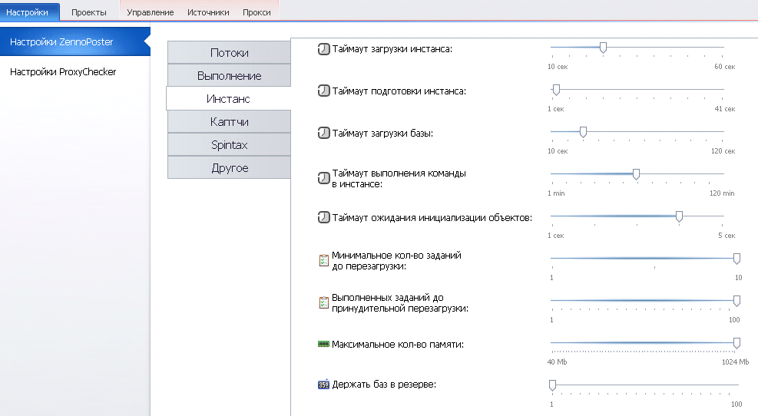Open the Проекты tab
Viewport: 758px width, 416px height.
tap(89, 12)
